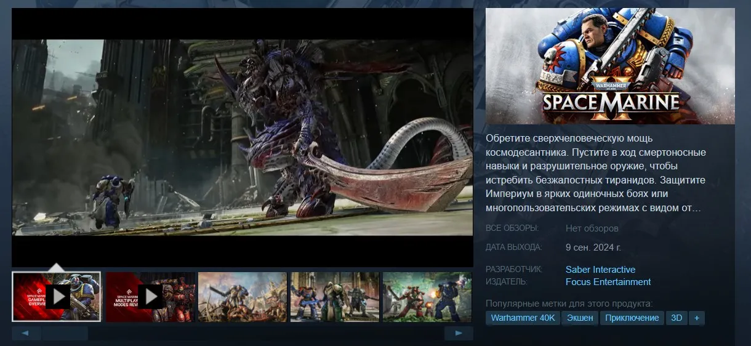Click the Space Marine 2 header image
The height and width of the screenshot is (346, 751).
point(610,66)
